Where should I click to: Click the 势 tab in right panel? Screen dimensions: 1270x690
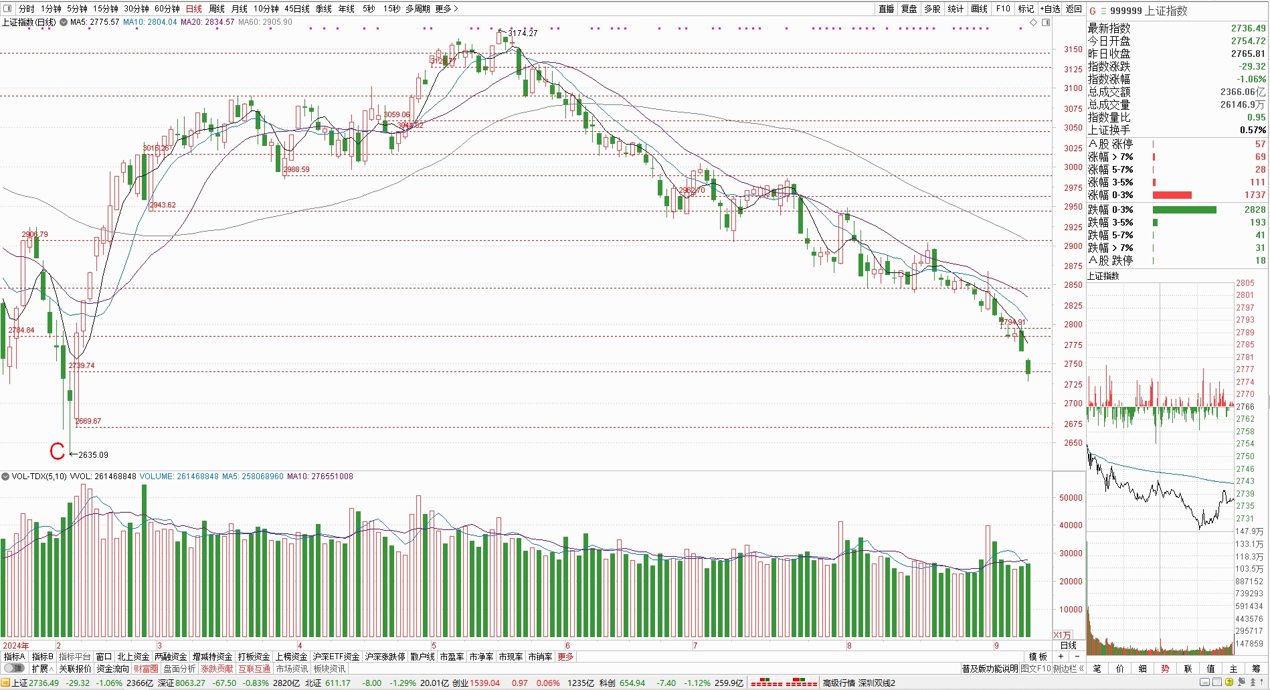click(x=1165, y=669)
